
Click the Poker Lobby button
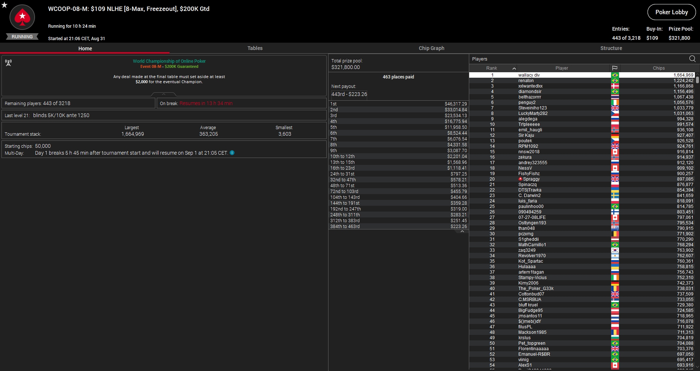672,12
